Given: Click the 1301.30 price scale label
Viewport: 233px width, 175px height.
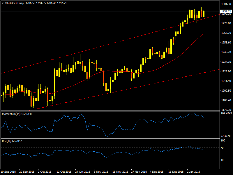Looking at the screenshot, I should pos(226,4).
